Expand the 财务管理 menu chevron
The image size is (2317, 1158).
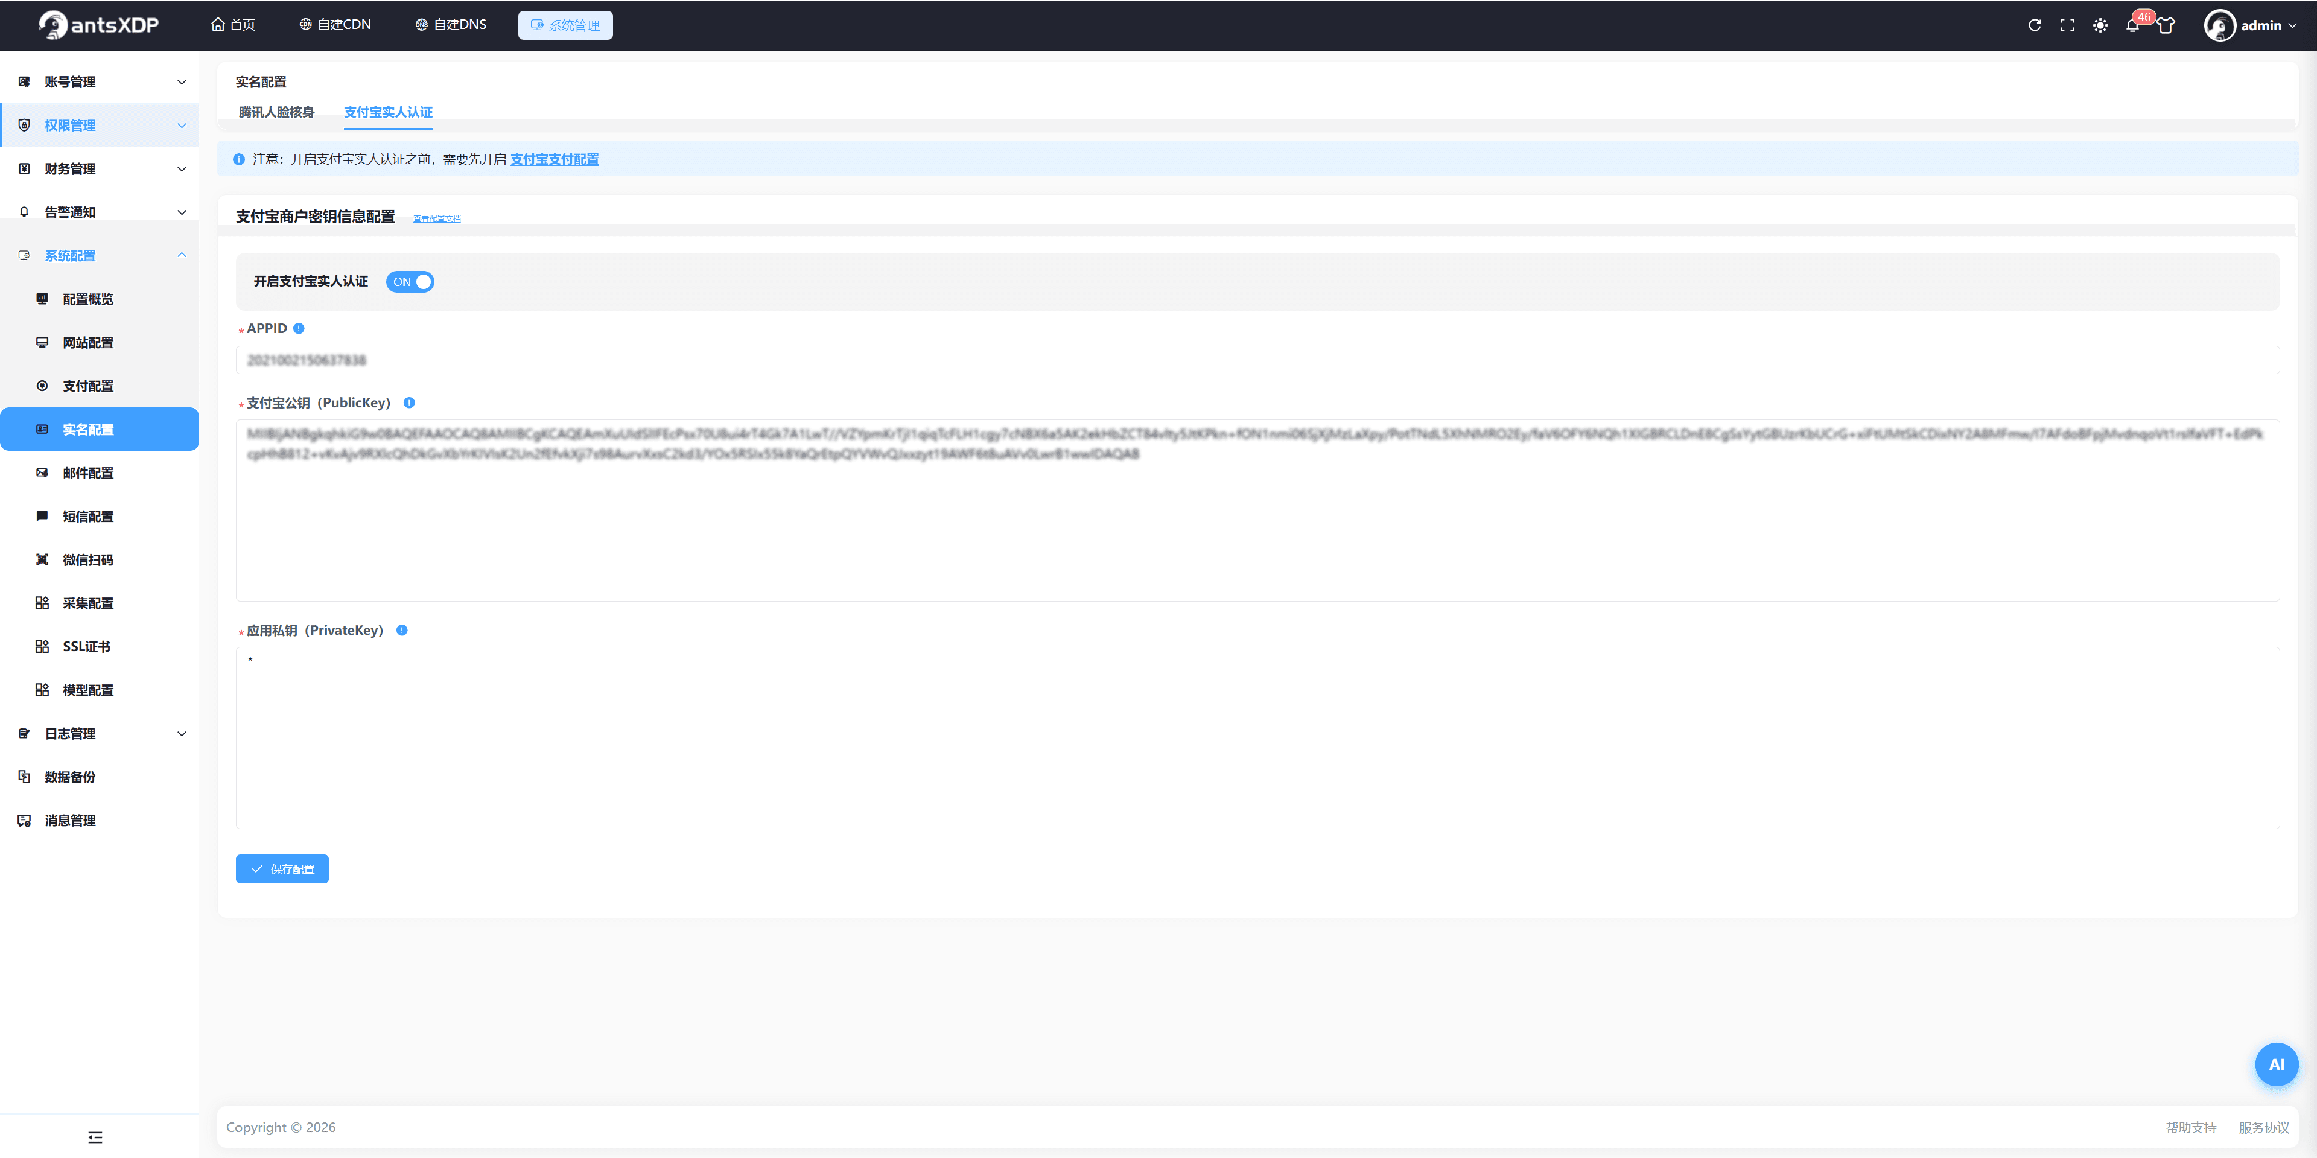(x=182, y=168)
